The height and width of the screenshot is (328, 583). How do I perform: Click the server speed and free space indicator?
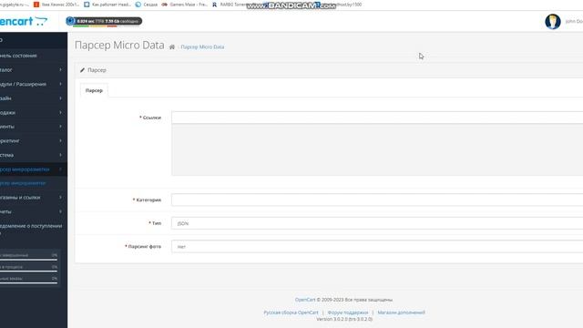pyautogui.click(x=104, y=21)
